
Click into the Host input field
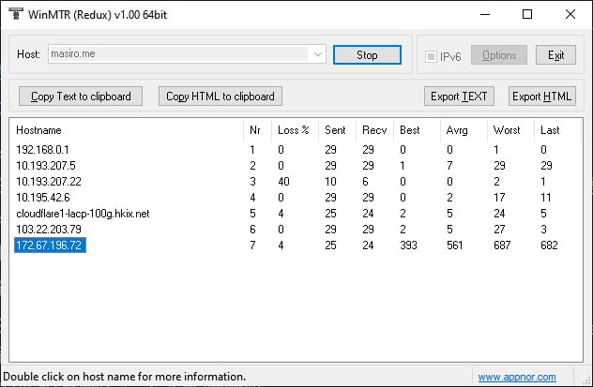[178, 55]
